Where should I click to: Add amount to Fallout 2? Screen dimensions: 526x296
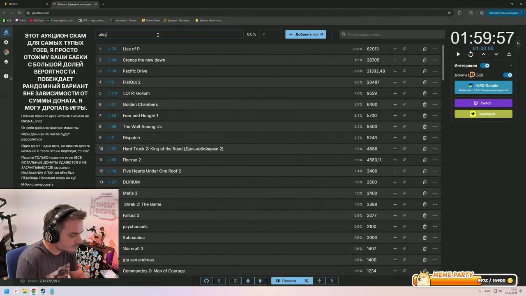coord(395,215)
